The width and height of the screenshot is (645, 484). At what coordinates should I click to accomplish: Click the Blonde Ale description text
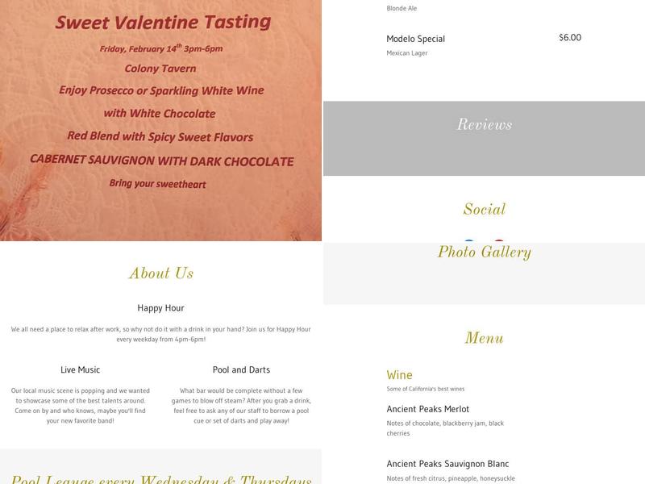pos(402,8)
